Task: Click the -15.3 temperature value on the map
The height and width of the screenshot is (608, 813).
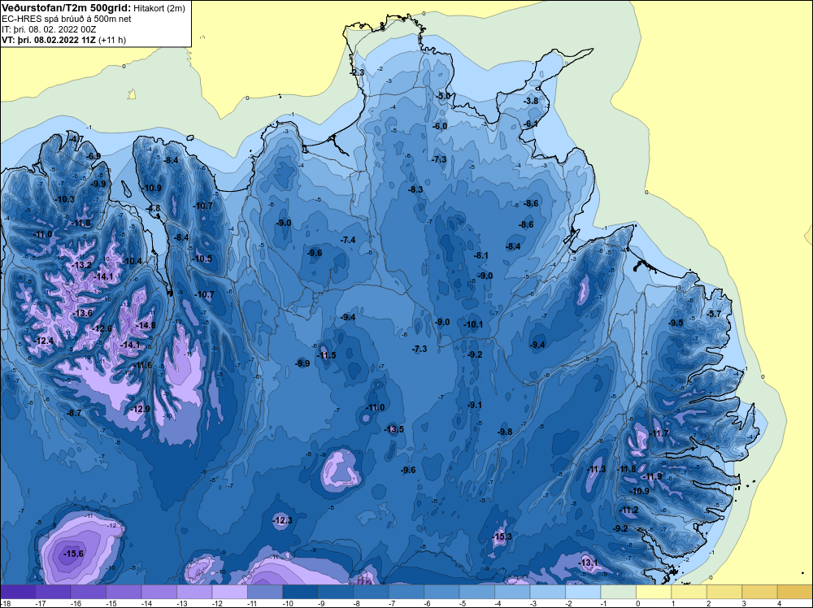Action: (x=502, y=536)
